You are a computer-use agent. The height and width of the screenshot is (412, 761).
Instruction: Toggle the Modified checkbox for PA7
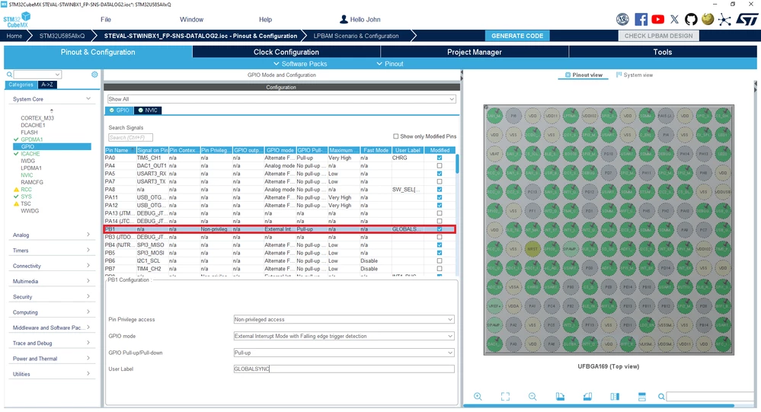point(440,181)
